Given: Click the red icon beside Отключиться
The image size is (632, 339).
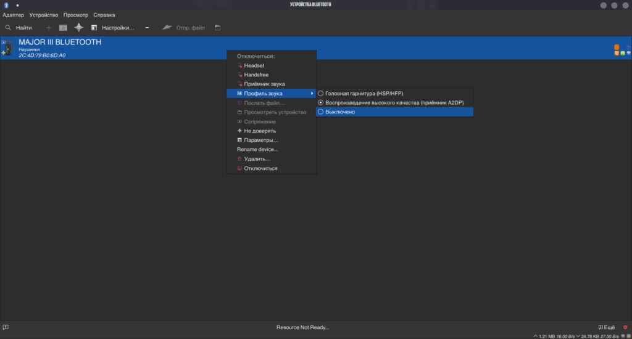Looking at the screenshot, I should click(239, 168).
